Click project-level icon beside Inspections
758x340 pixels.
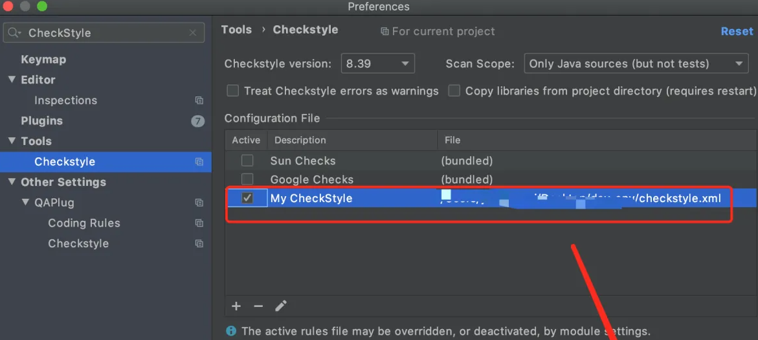point(199,100)
